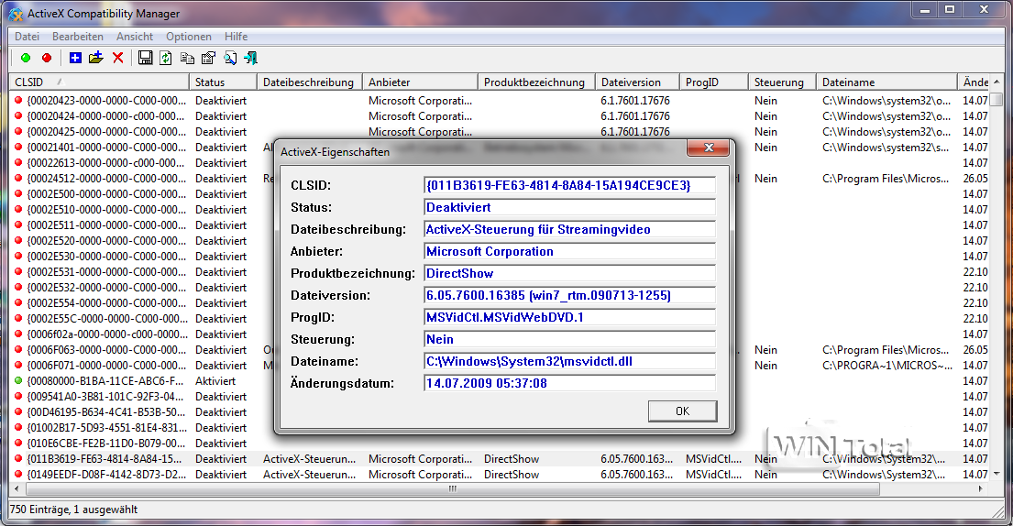Open the Hilfe menu

pos(236,37)
